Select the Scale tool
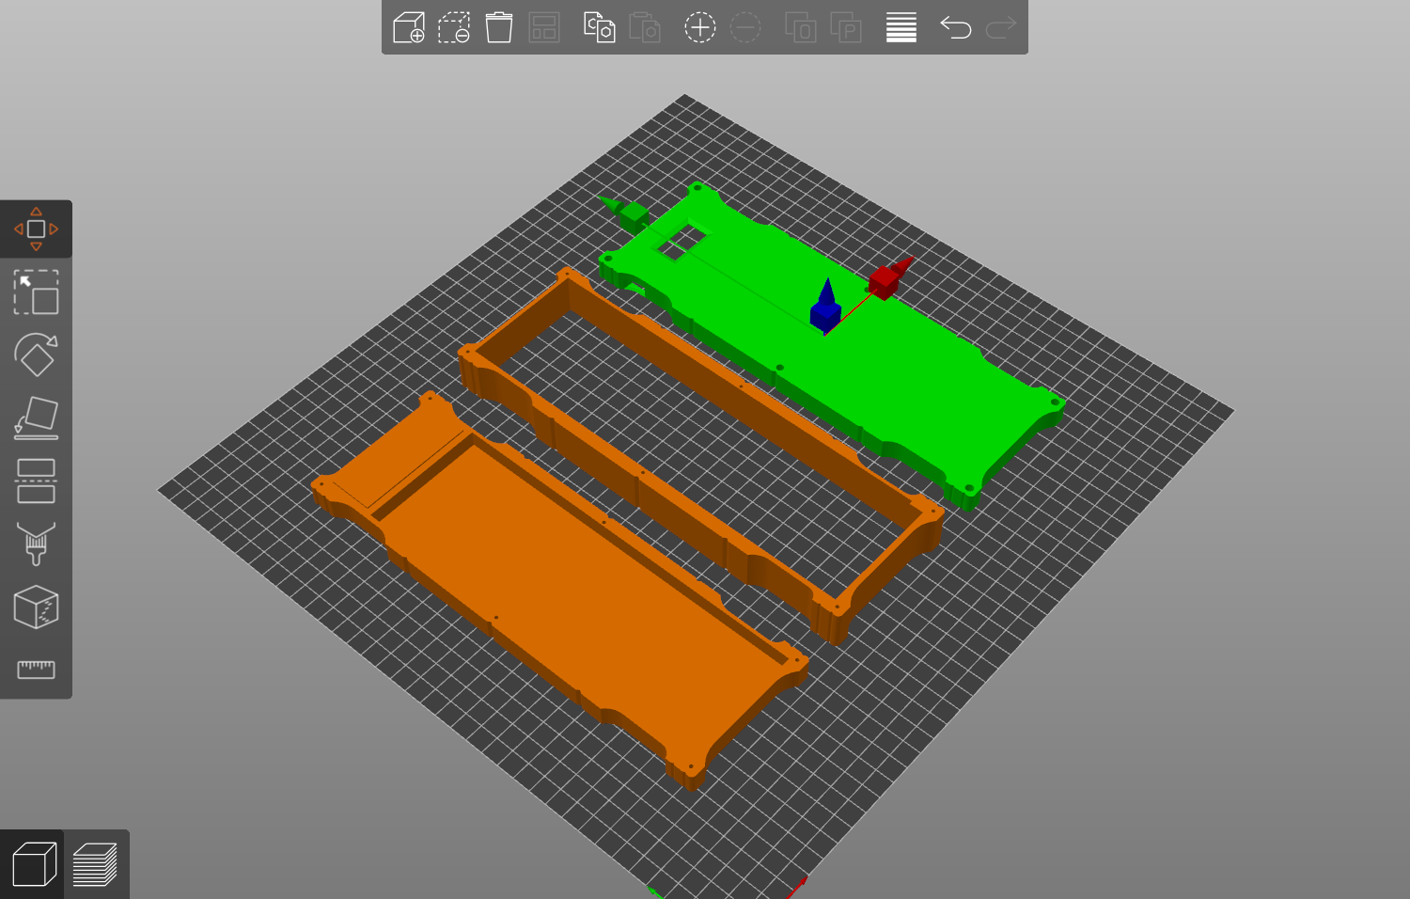 point(36,292)
